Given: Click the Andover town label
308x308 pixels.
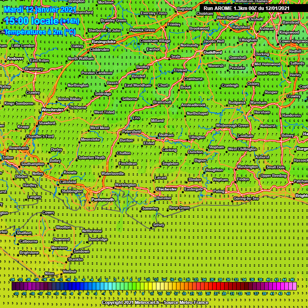Looking at the screenshot, I should tap(15, 58).
